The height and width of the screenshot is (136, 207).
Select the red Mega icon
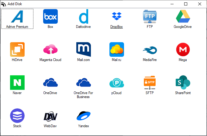tap(183, 49)
